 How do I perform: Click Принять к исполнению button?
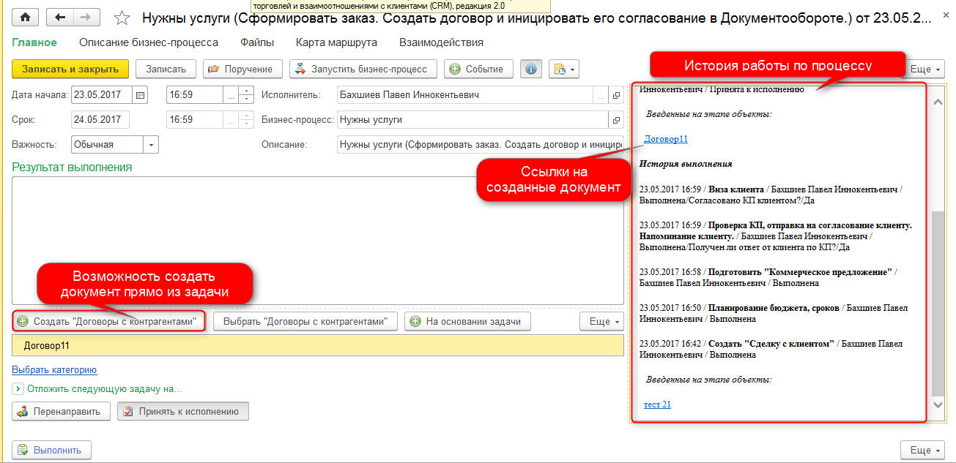tap(183, 411)
